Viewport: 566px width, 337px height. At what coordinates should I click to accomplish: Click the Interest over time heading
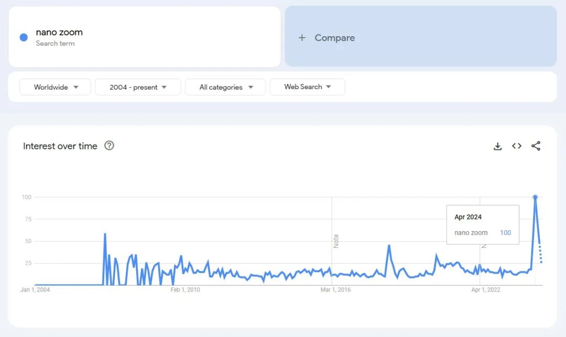point(60,146)
